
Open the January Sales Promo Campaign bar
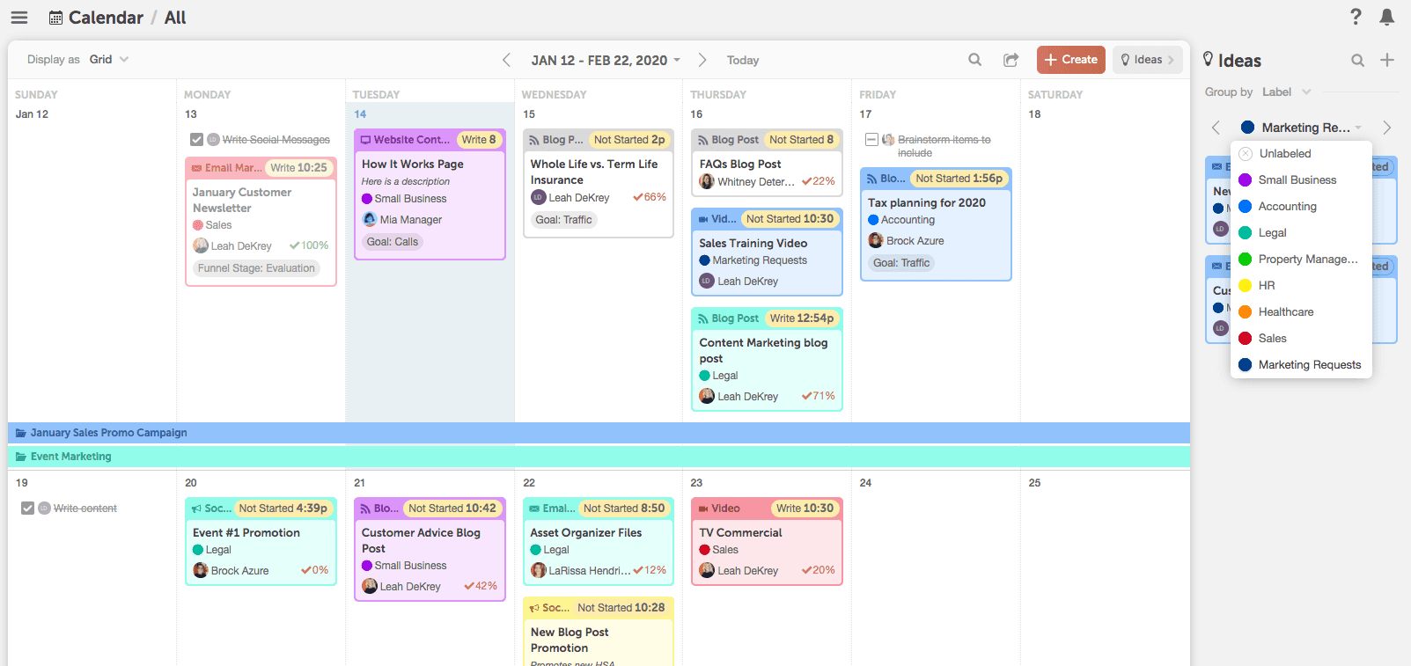[599, 433]
